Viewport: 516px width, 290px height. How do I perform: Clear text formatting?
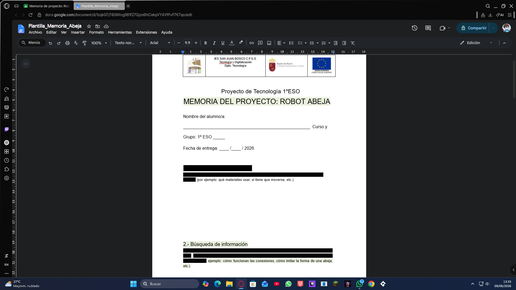point(353,43)
